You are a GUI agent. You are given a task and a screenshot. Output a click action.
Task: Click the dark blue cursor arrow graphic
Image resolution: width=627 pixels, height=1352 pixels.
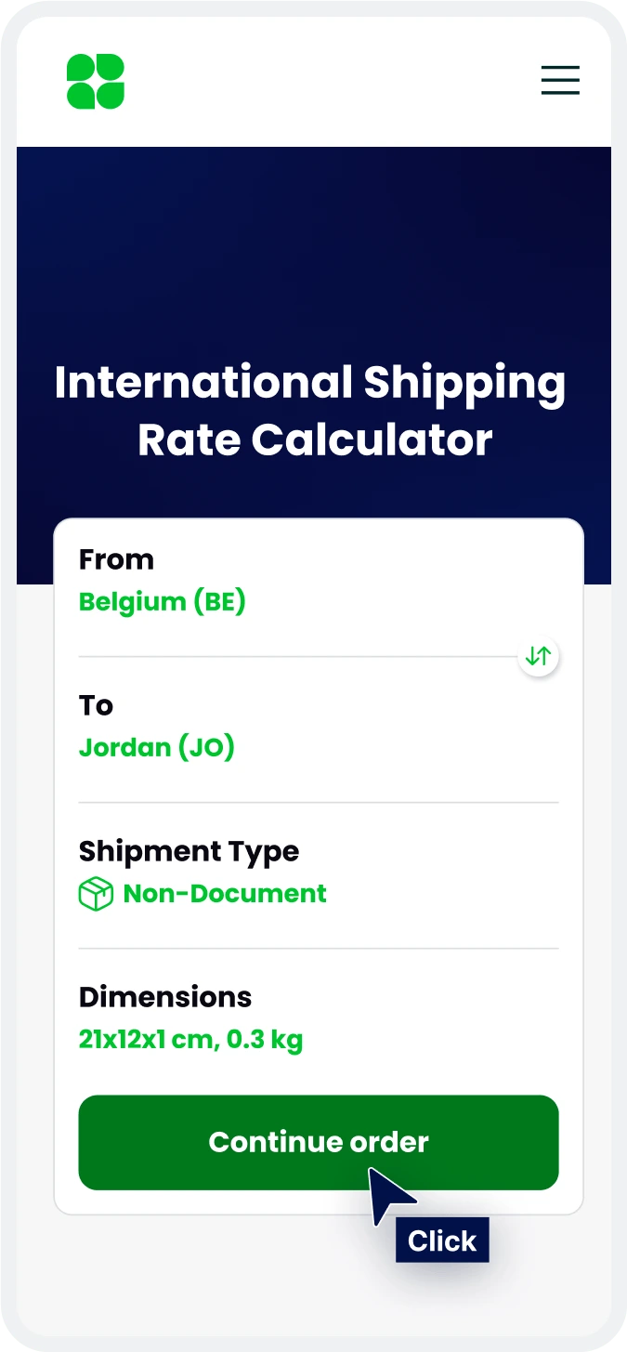point(390,1196)
